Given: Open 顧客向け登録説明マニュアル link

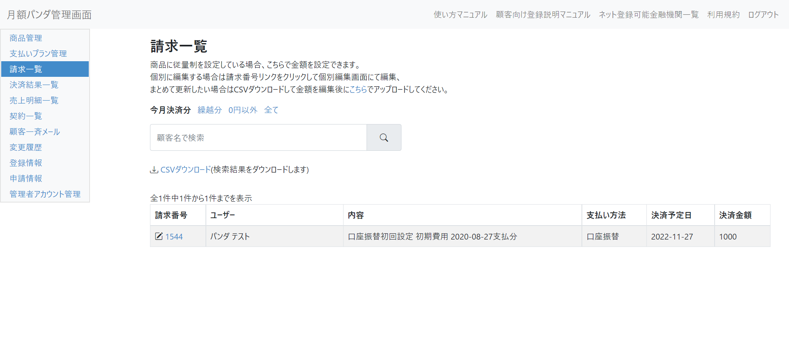Looking at the screenshot, I should (x=543, y=15).
